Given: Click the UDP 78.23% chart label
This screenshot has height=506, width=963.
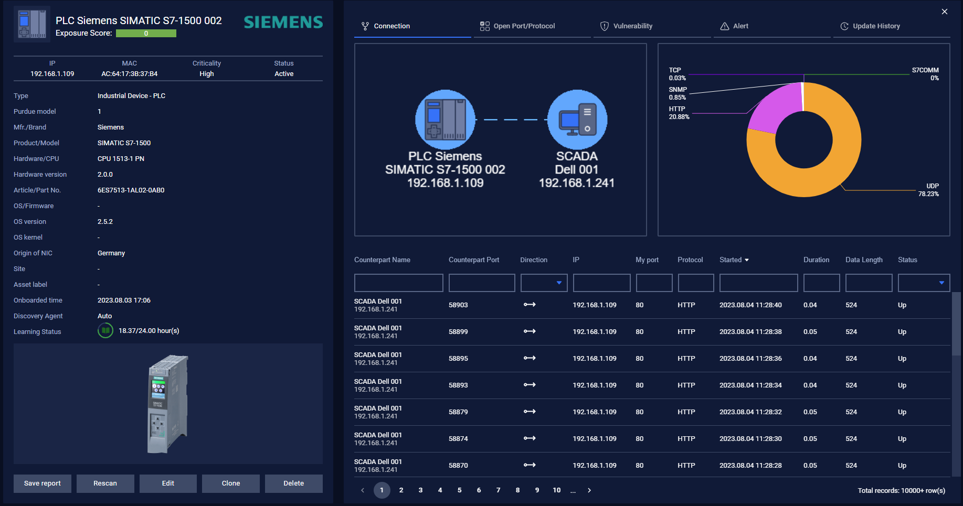Looking at the screenshot, I should coord(928,190).
